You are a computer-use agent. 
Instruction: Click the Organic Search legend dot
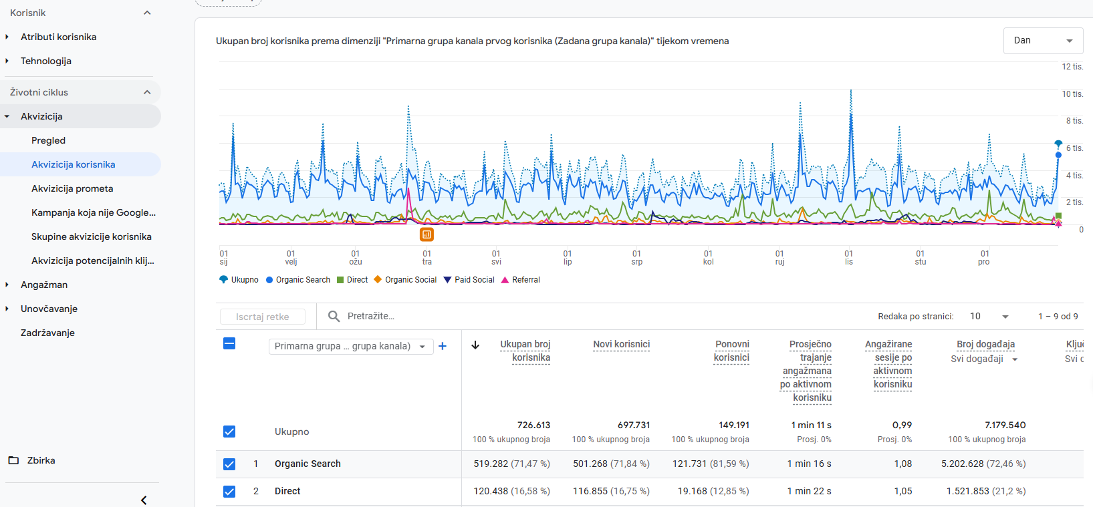pyautogui.click(x=269, y=280)
